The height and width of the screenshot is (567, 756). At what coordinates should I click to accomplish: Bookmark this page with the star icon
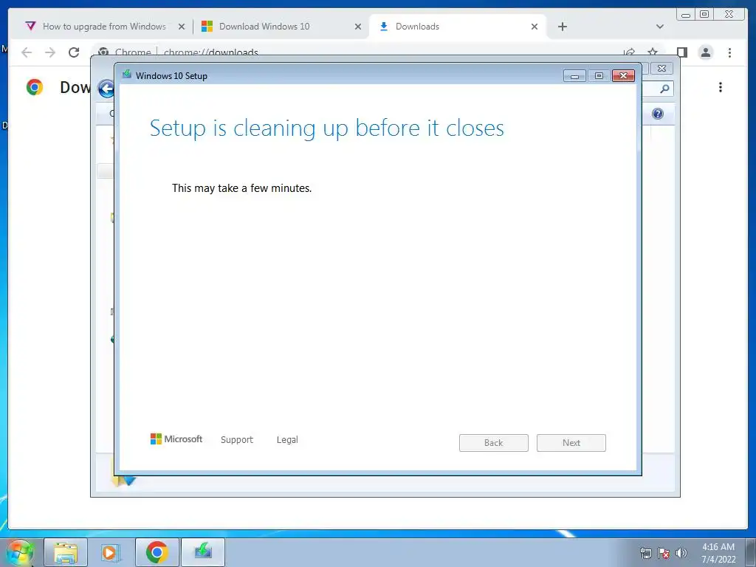point(653,52)
